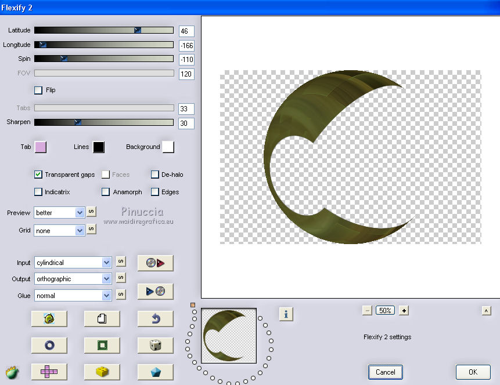Click the CD-to-play load preset icon button

[x=155, y=263]
